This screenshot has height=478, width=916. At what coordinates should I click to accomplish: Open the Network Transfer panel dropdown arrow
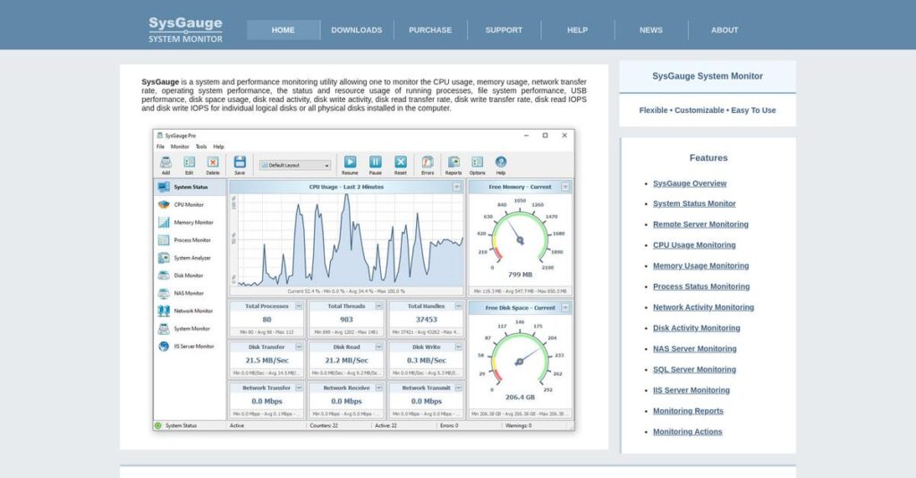[x=299, y=388]
